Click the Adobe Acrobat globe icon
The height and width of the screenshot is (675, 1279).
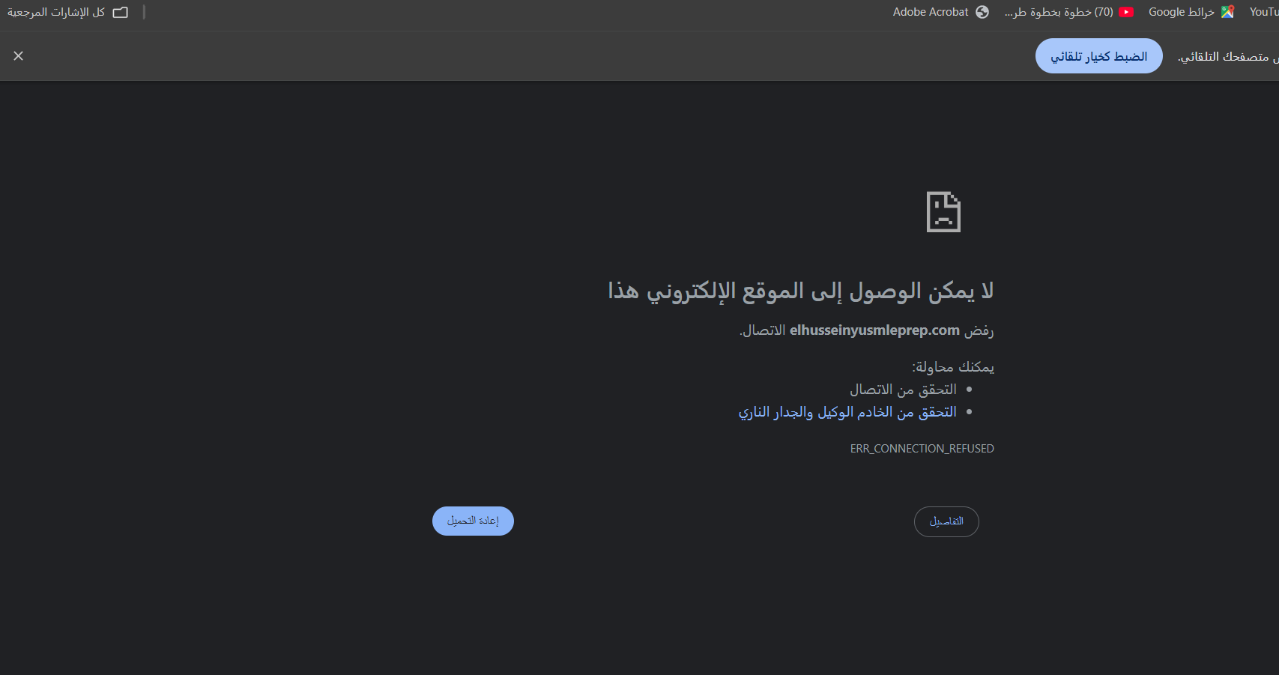982,12
